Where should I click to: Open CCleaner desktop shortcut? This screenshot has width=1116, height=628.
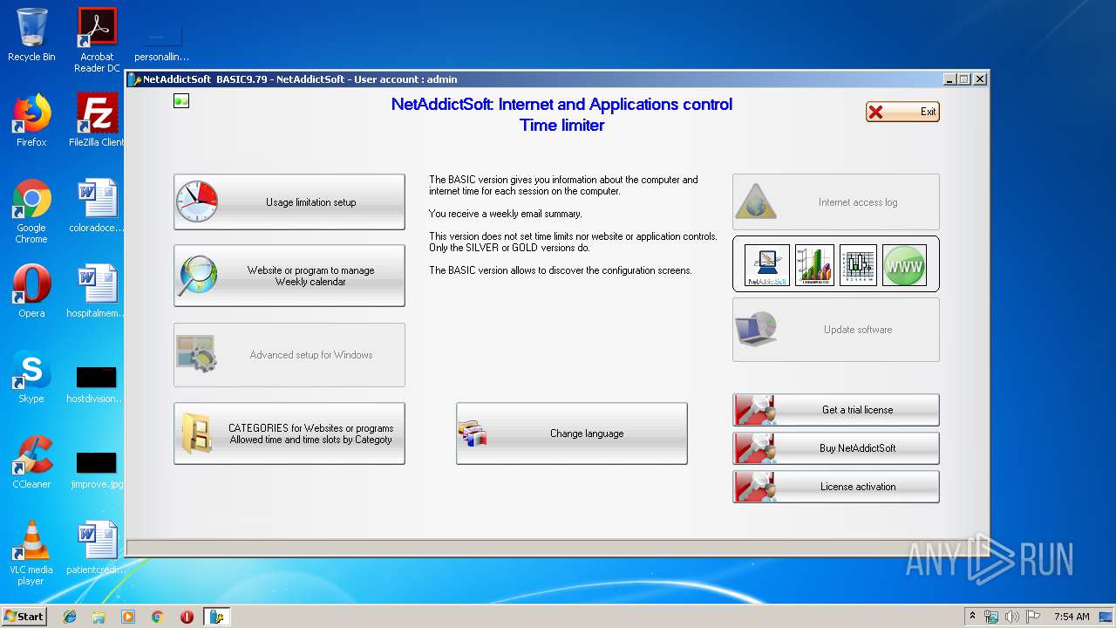31,461
